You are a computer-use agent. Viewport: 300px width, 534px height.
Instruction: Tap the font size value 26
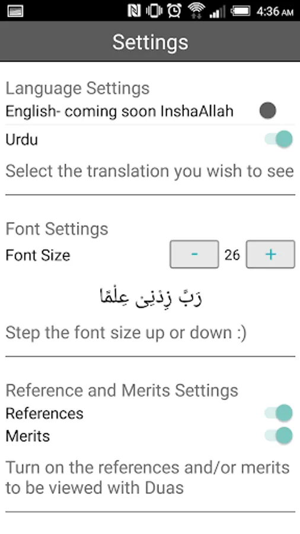232,255
